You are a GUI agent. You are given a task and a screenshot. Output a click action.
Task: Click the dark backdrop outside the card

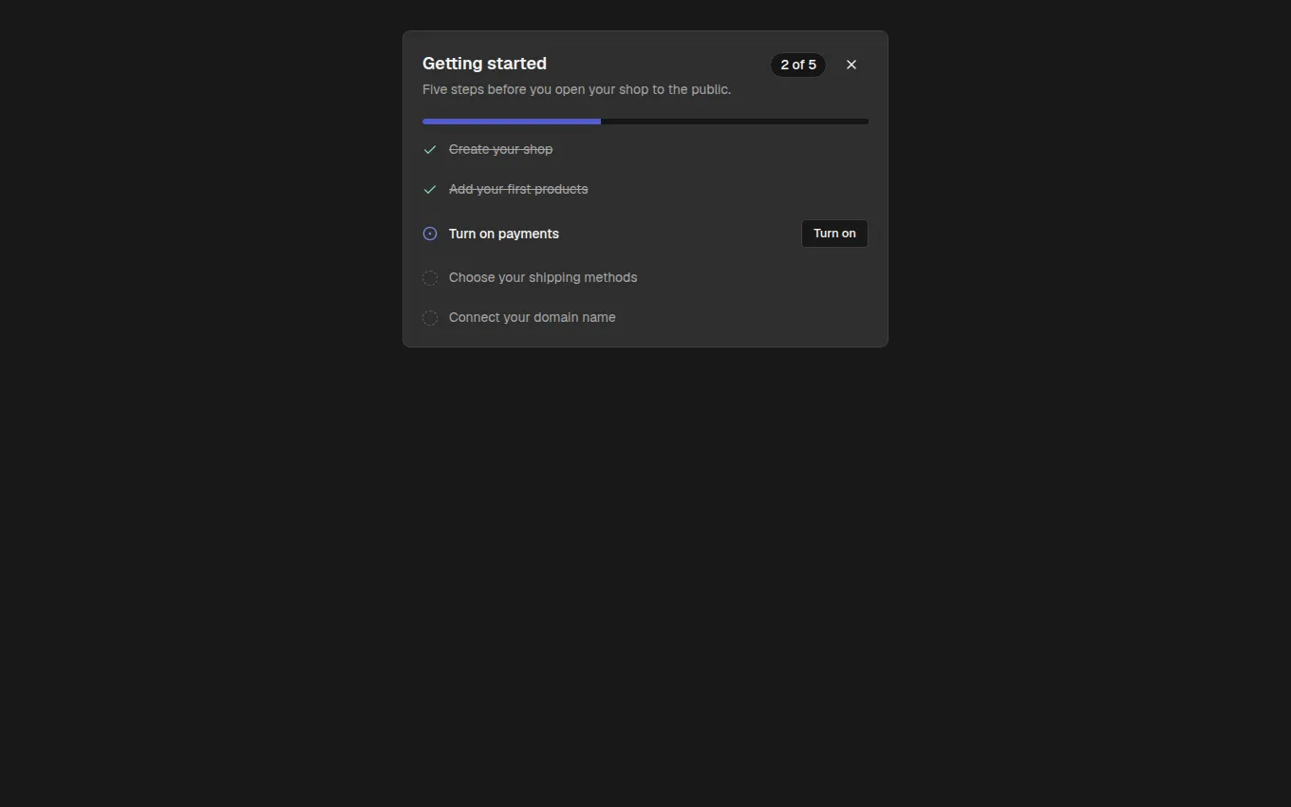tap(645, 570)
